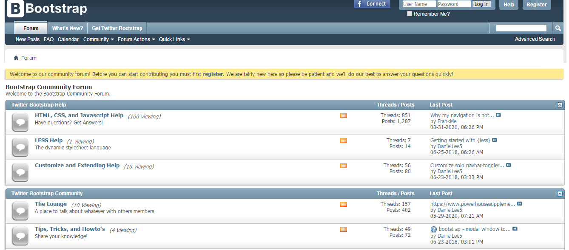Image resolution: width=569 pixels, height=250 pixels.
Task: View FrankMe's user profile
Action: [447, 121]
